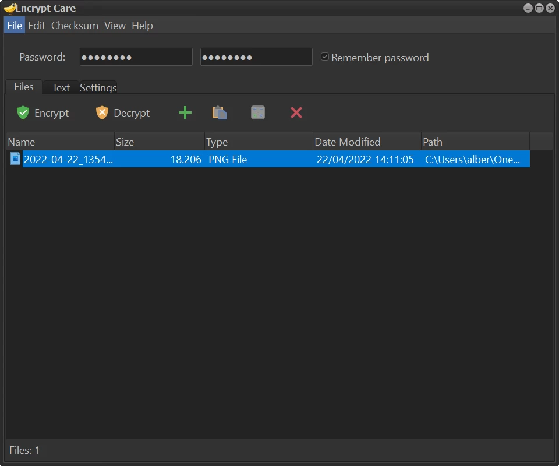Viewport: 559px width, 466px height.
Task: Open the File menu
Action: tap(15, 26)
